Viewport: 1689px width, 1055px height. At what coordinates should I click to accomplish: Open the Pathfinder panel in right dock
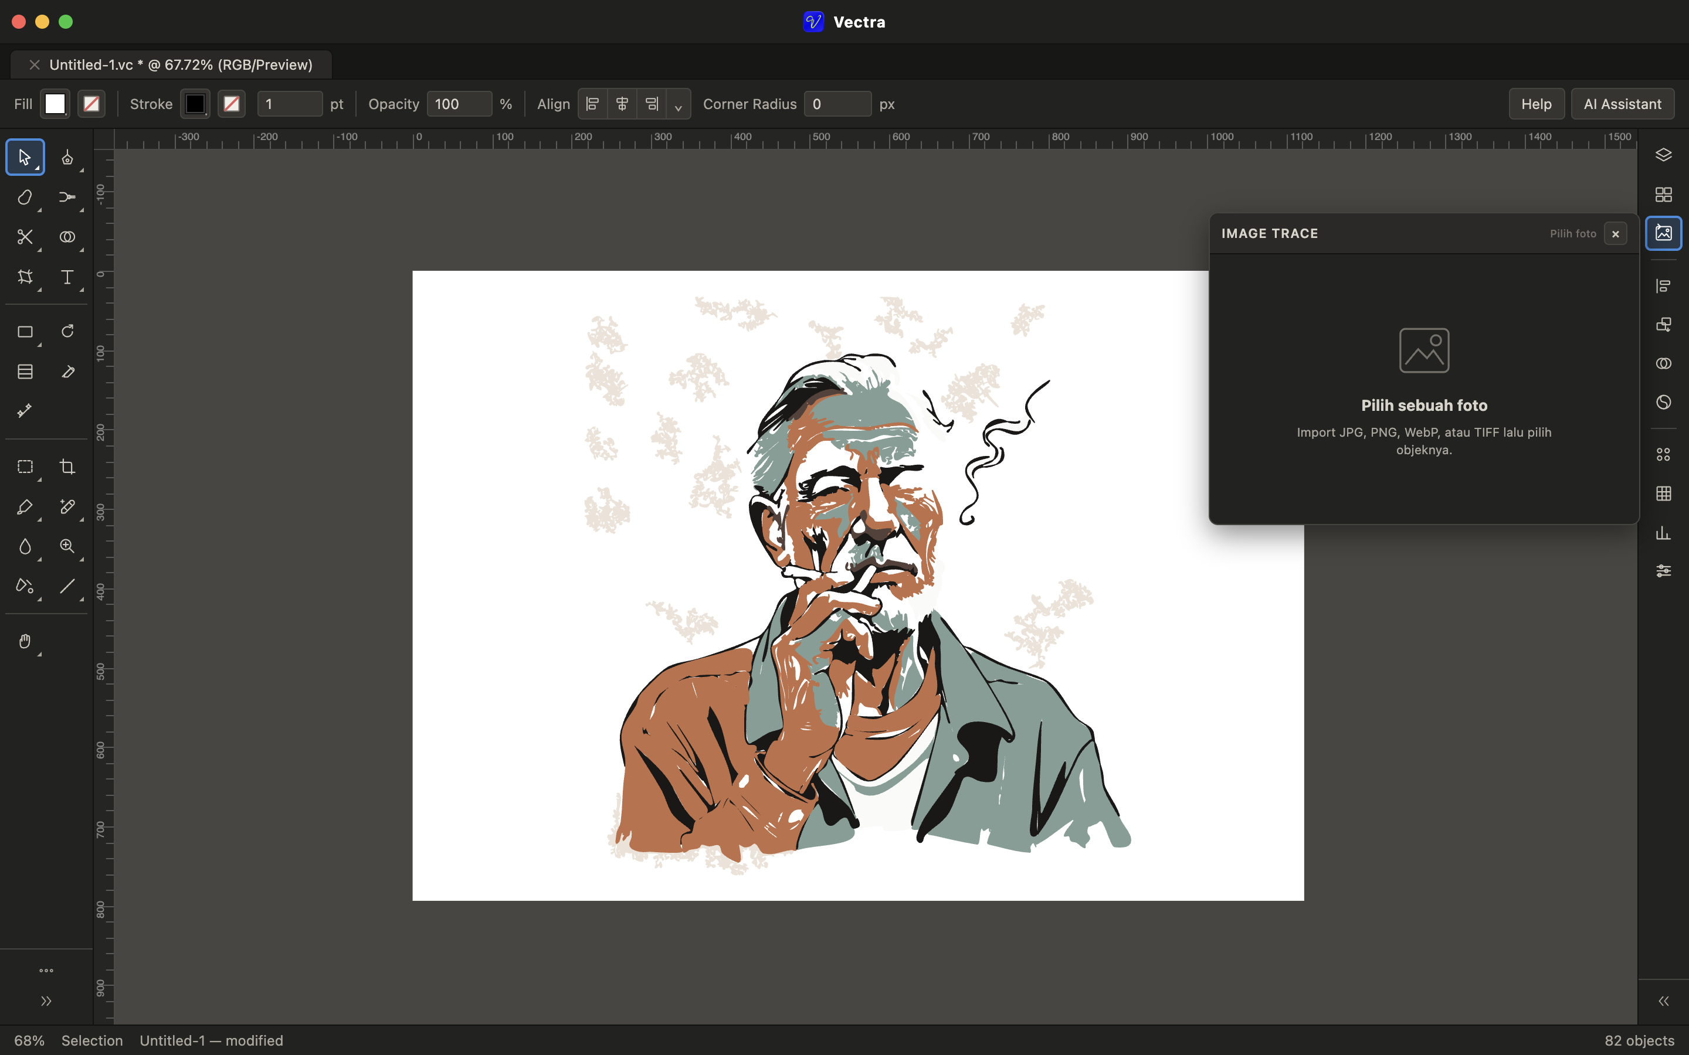1663,363
